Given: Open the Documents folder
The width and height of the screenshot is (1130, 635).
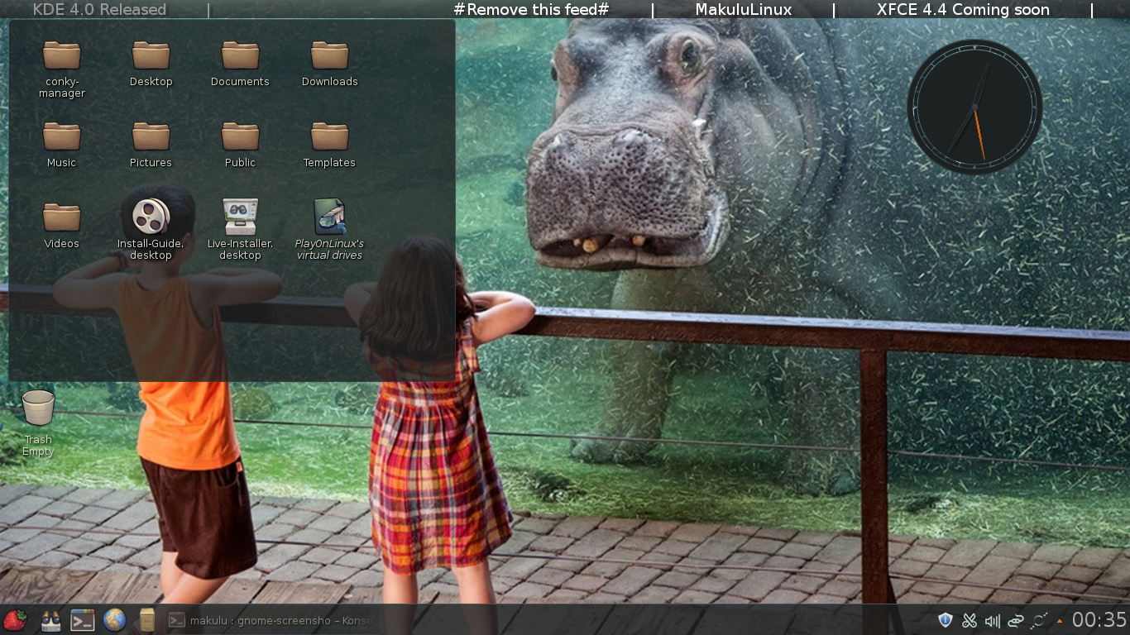Looking at the screenshot, I should pos(240,64).
